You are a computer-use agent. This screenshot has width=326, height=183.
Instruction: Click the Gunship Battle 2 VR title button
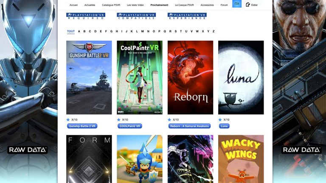point(82,126)
